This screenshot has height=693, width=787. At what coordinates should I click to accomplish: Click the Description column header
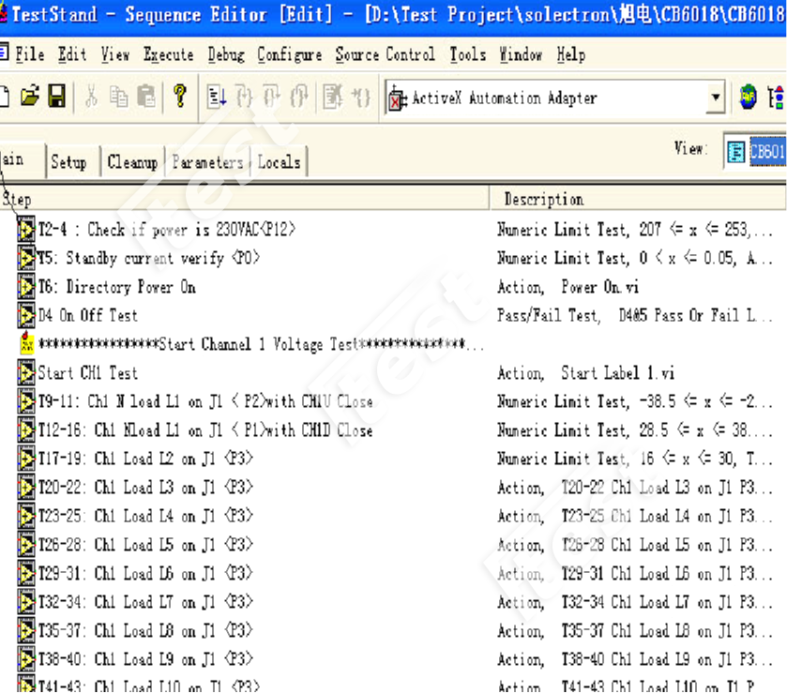click(544, 199)
